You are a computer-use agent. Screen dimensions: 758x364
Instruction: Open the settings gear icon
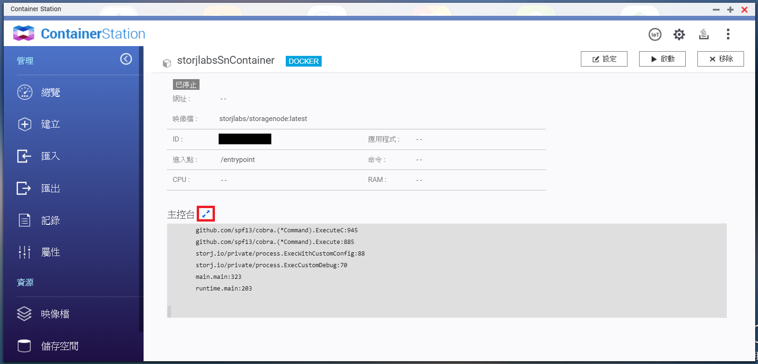click(679, 34)
